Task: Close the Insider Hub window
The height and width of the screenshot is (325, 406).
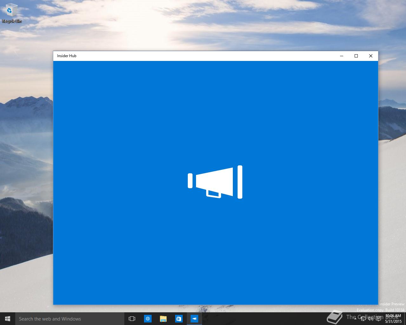Action: pyautogui.click(x=371, y=56)
